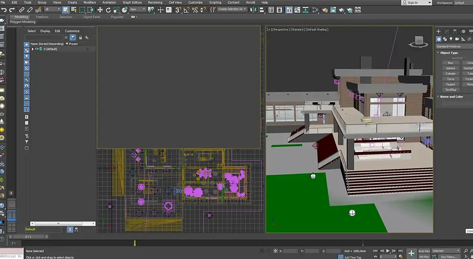The height and width of the screenshot is (259, 473).
Task: Open the Mirror tool
Action: (x=253, y=10)
